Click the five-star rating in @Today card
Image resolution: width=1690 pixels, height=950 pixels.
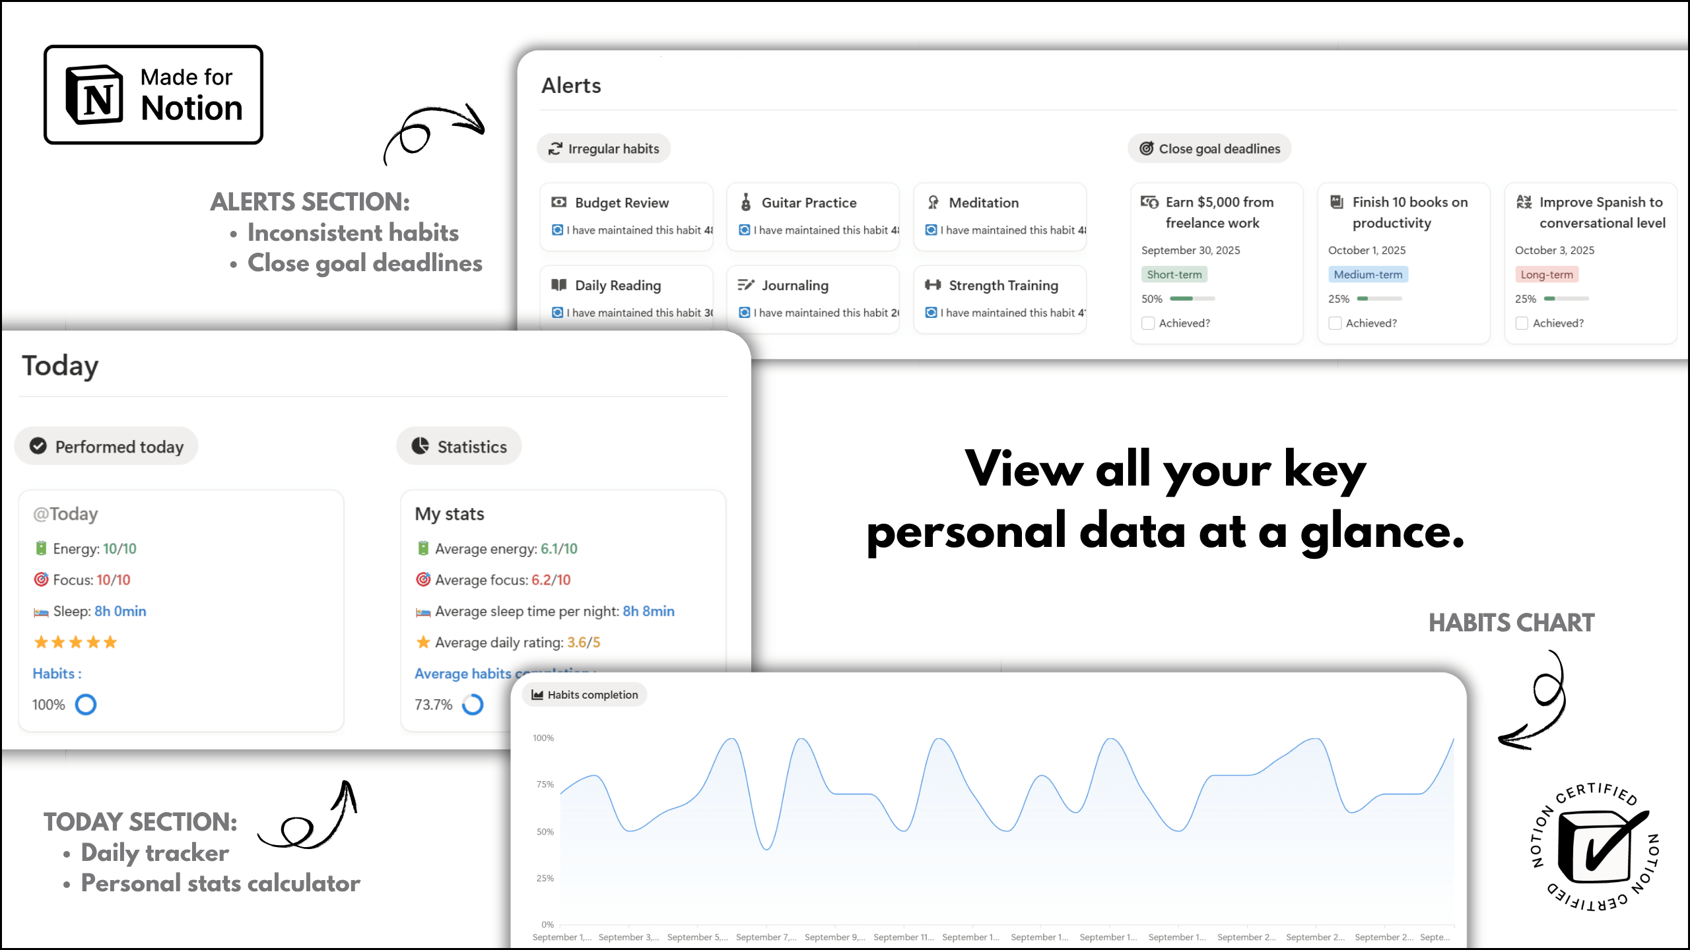pyautogui.click(x=75, y=642)
